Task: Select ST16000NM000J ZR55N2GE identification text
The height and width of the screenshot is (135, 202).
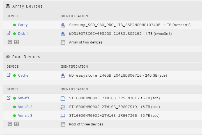Action: click(114, 98)
